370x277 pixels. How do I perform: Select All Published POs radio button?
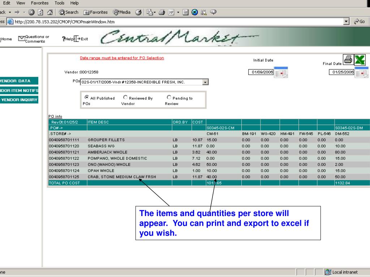87,97
